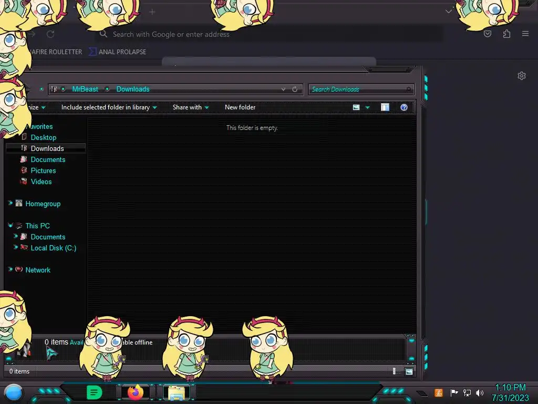The width and height of the screenshot is (538, 404).
Task: Click the Desktop folder icon
Action: 24,137
